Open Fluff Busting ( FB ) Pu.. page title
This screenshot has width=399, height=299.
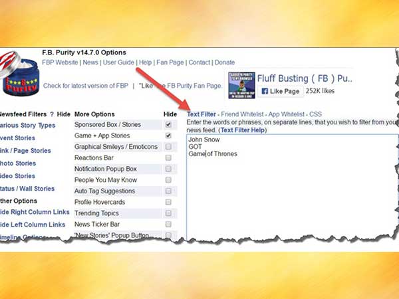(x=305, y=78)
